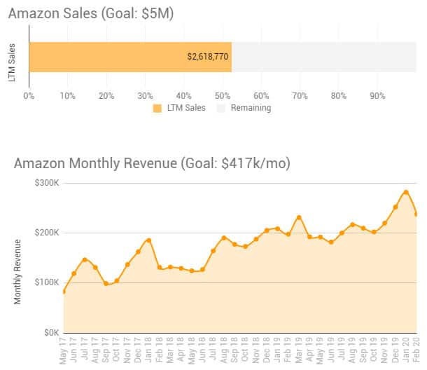Click the May 17 first data point

pos(64,292)
